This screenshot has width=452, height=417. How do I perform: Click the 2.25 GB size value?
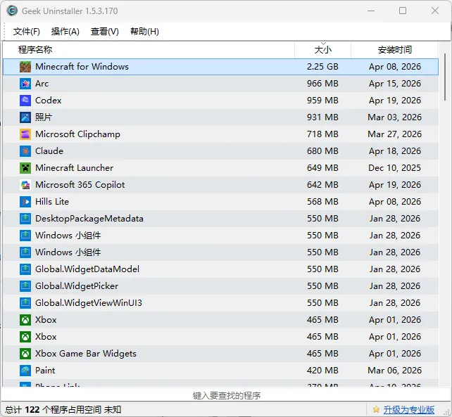click(x=322, y=67)
